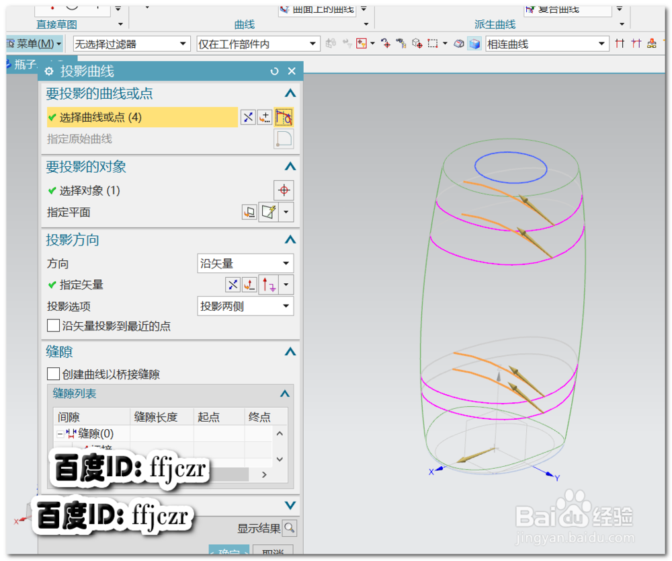Click the red-framed selection filter icon

(362, 43)
